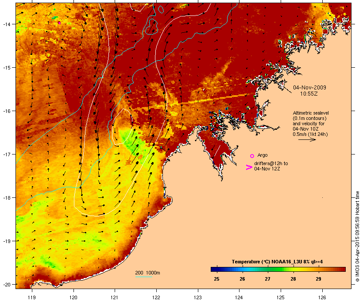This screenshot has width=363, height=301.
Task: Click the longitude axis label 124
Action: tap(239, 297)
